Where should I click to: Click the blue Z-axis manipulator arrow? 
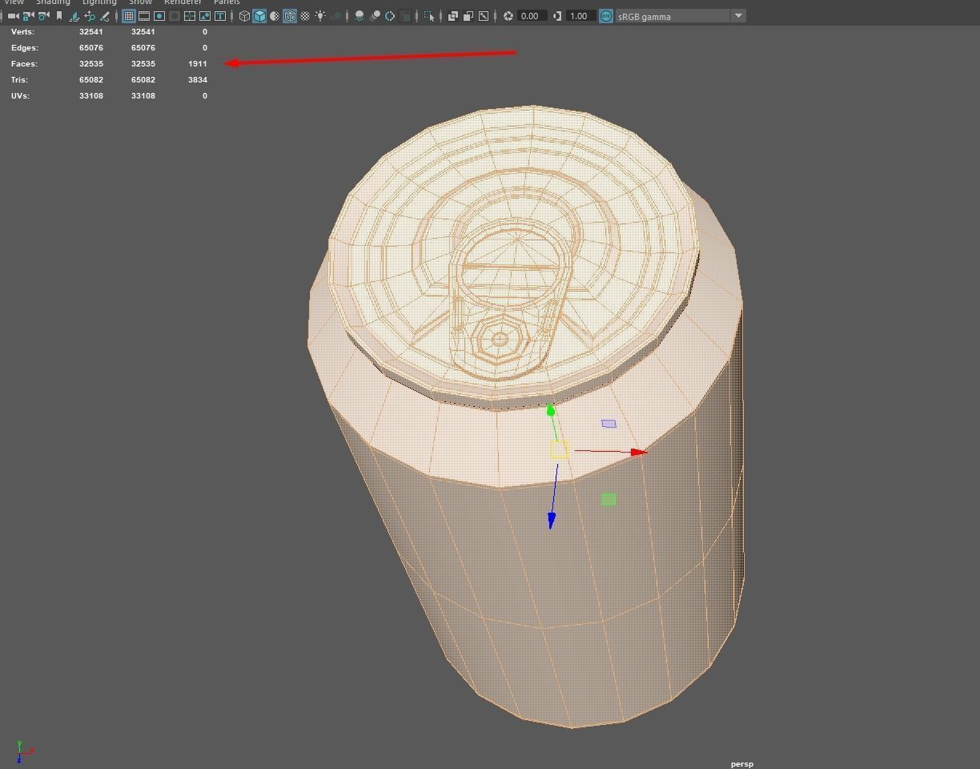[x=552, y=521]
